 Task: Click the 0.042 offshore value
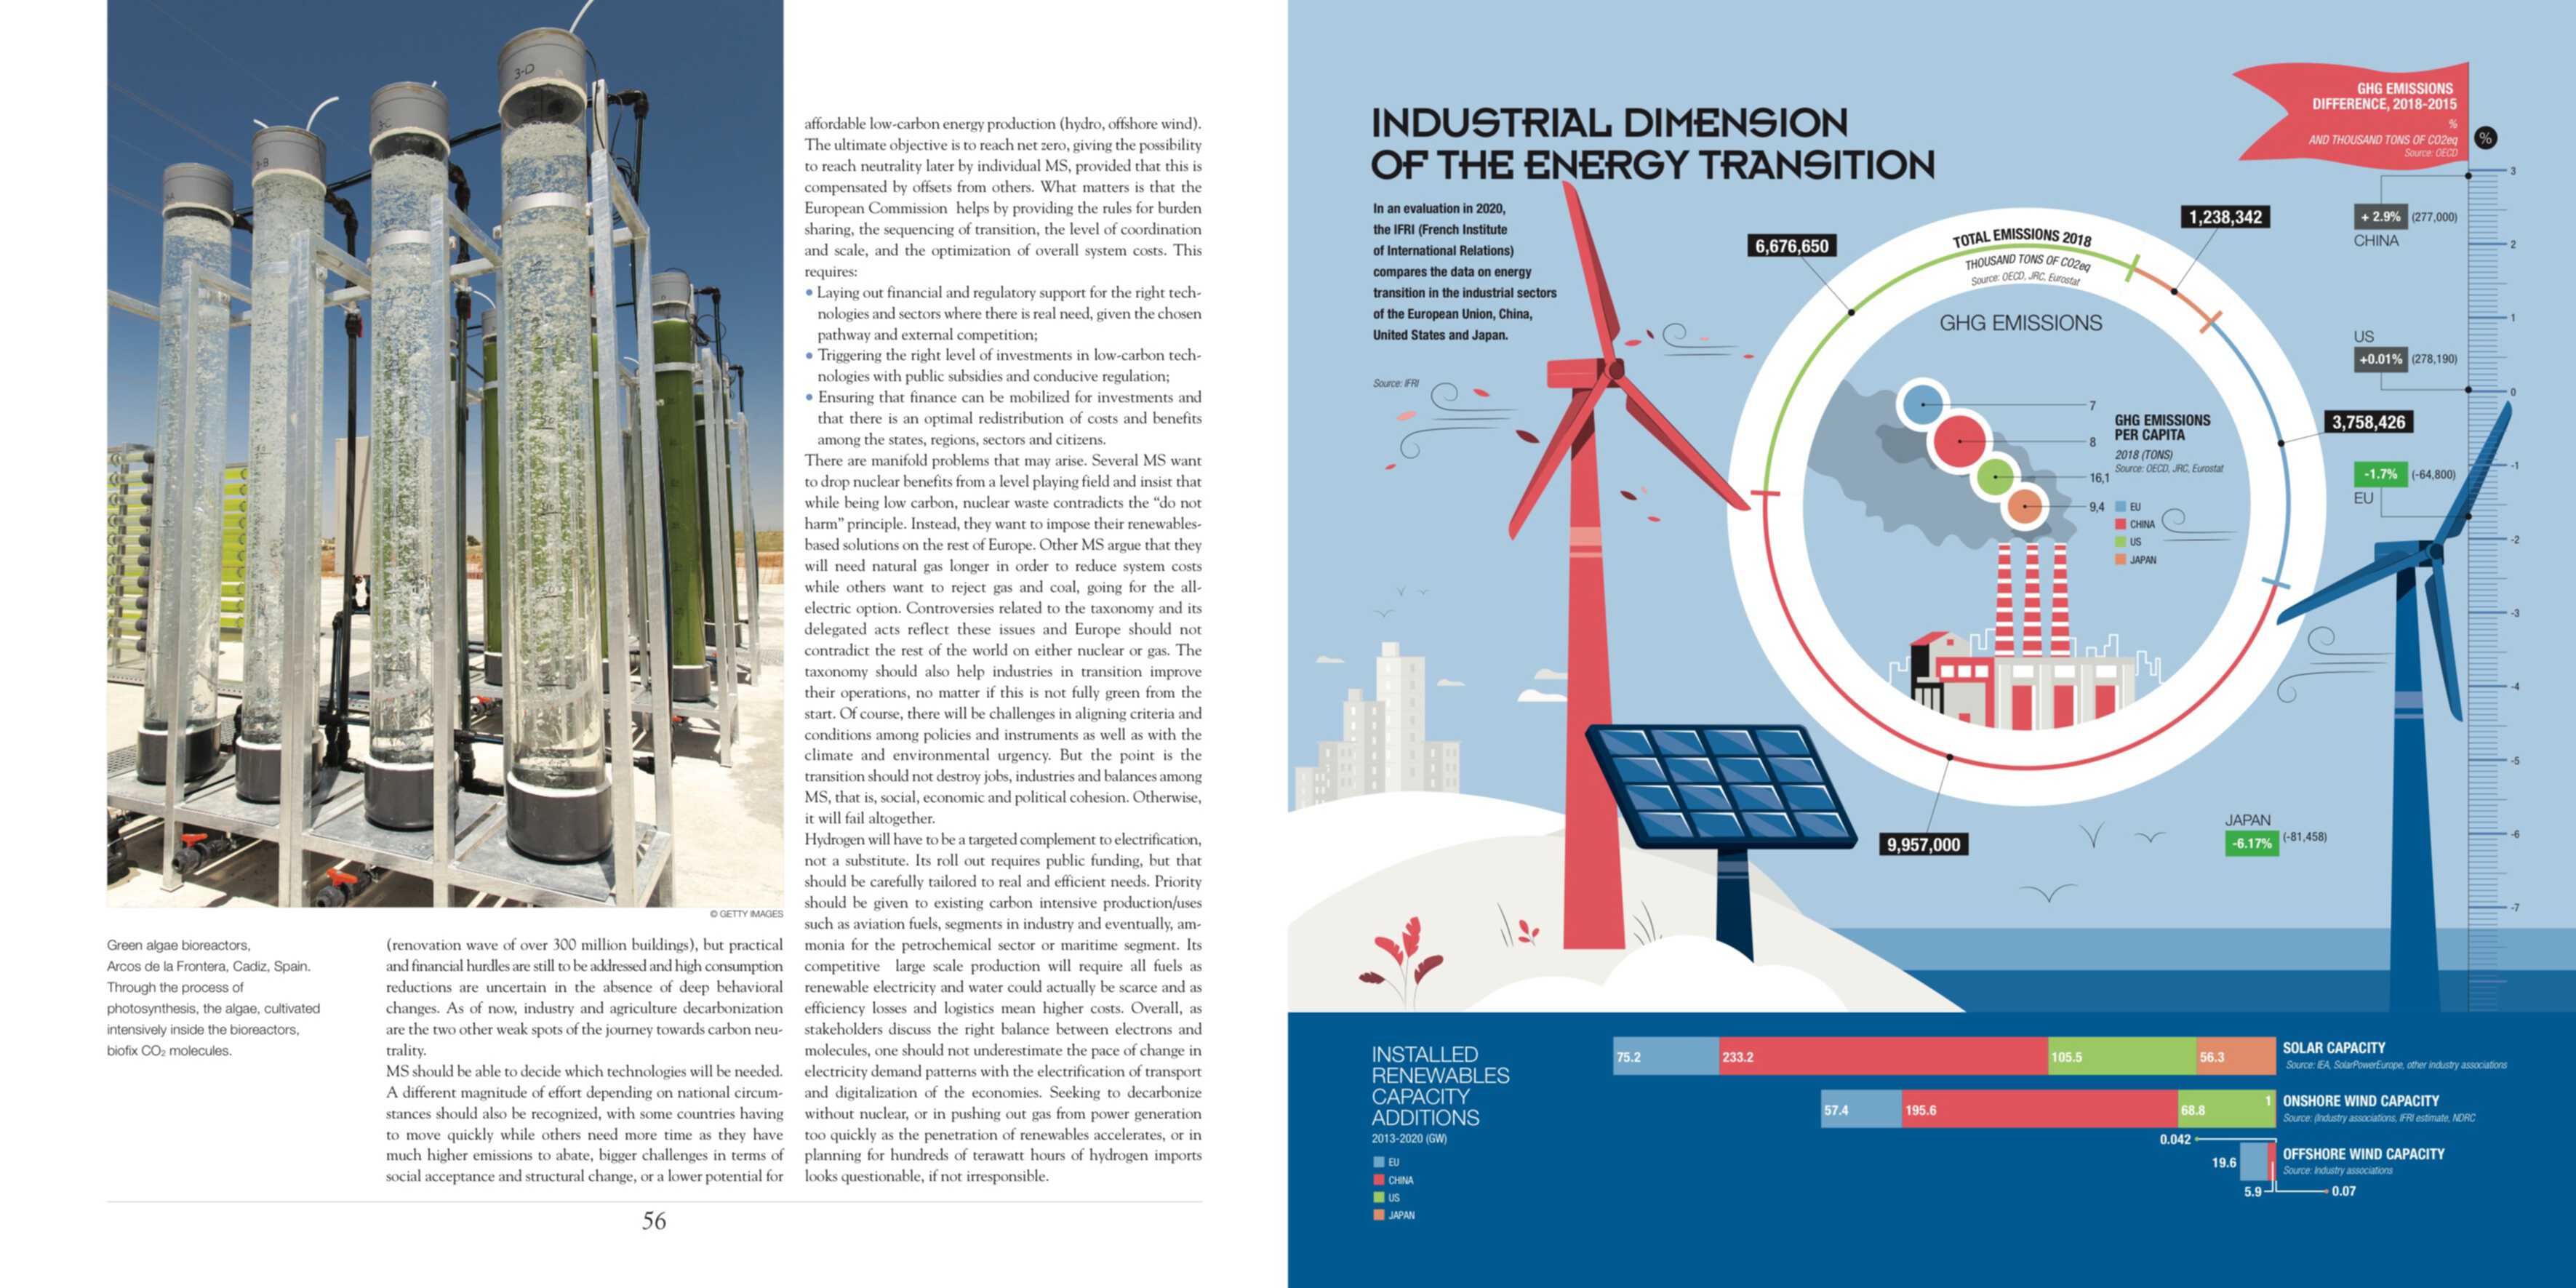[x=2175, y=1139]
